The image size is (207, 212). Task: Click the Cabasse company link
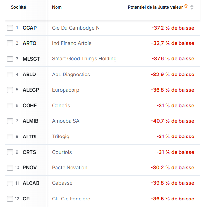point(62,183)
